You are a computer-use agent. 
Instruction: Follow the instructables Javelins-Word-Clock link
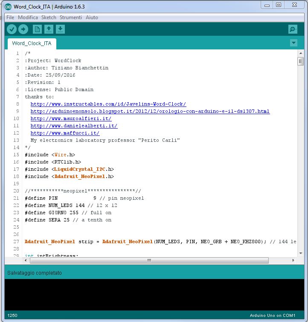[x=108, y=104]
